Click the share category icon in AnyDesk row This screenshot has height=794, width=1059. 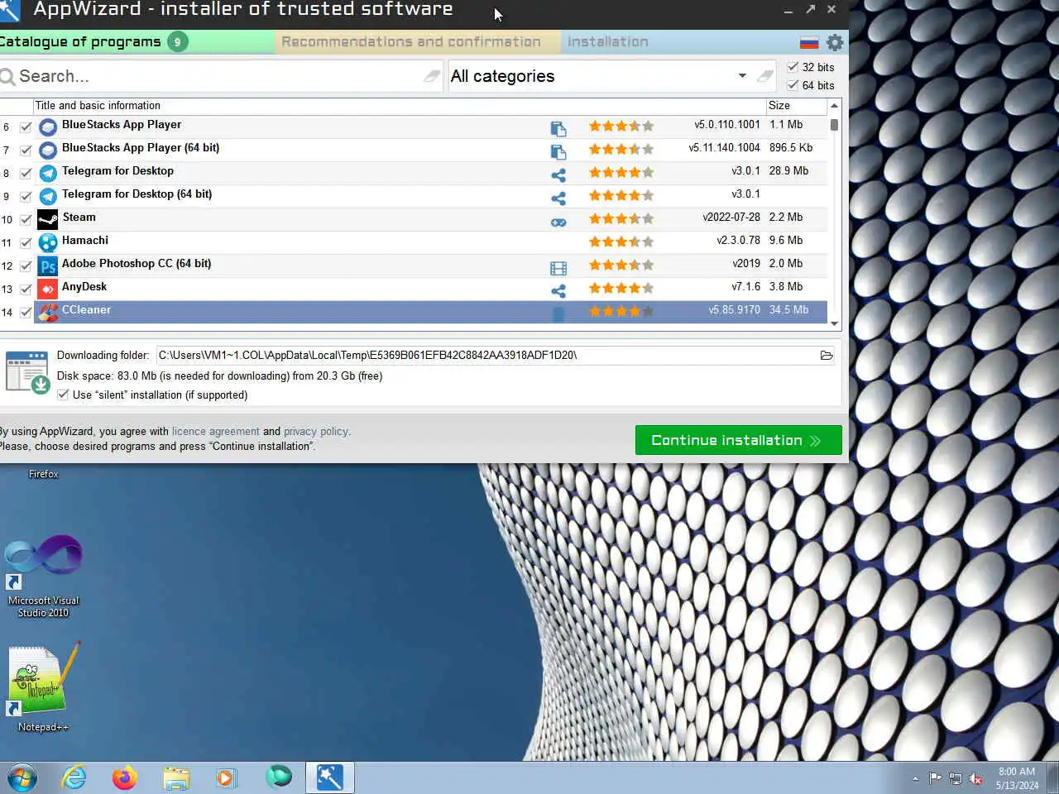pyautogui.click(x=558, y=291)
